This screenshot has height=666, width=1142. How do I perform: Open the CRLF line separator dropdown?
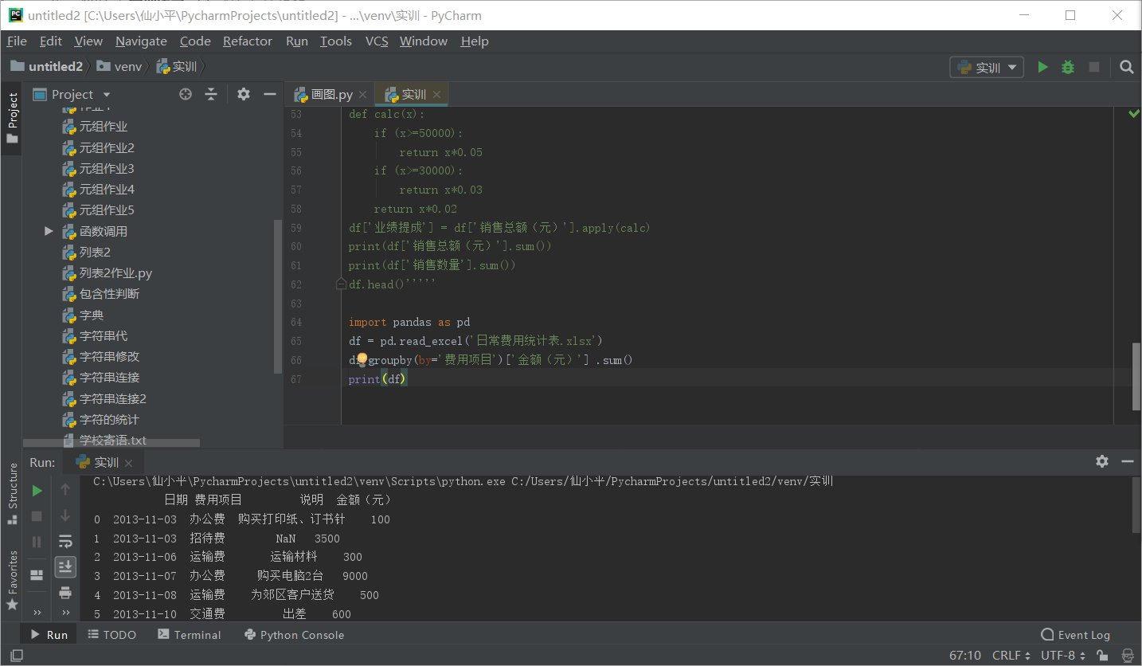click(x=1011, y=656)
